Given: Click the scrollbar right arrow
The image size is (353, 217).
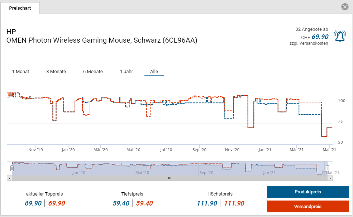Looking at the screenshot, I should (x=329, y=178).
